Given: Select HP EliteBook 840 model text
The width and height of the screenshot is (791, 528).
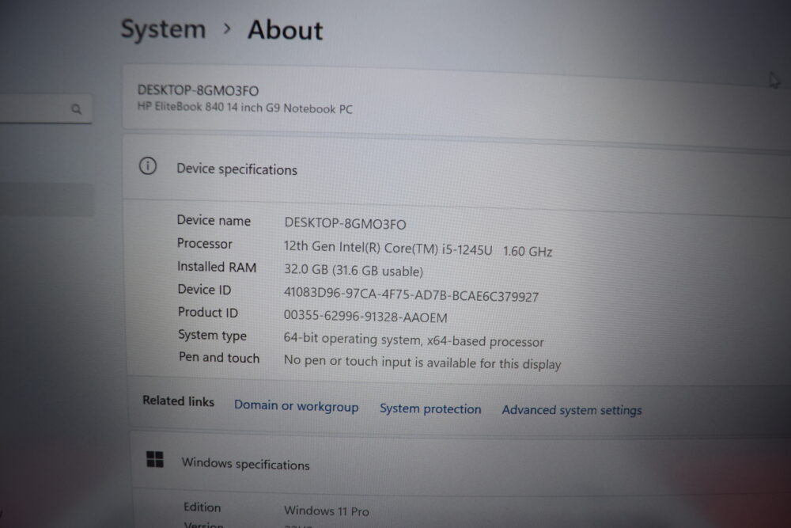Looking at the screenshot, I should pyautogui.click(x=245, y=108).
